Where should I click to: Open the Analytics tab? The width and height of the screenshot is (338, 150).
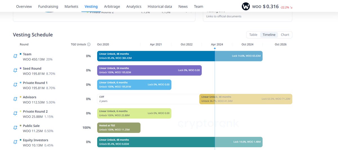point(134,6)
